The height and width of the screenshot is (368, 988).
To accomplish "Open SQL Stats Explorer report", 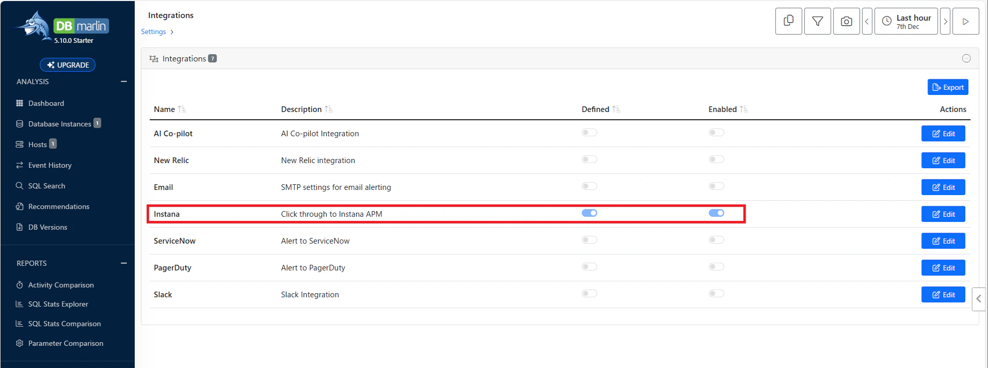I will coord(58,304).
